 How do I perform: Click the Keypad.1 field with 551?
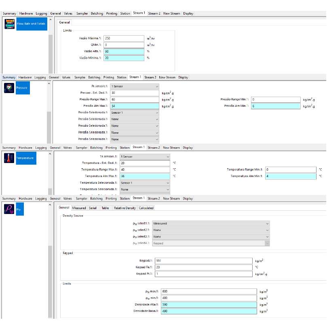pos(204,261)
